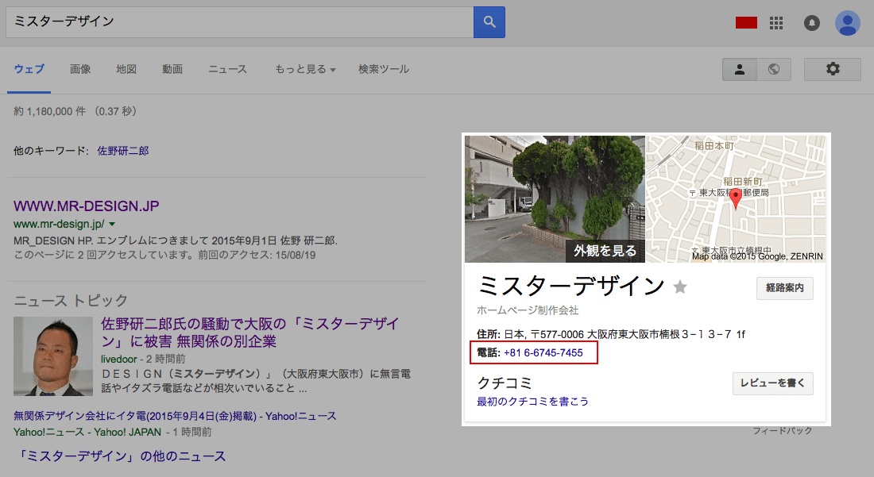Click the ニュース トピック heading
Viewport: 874px width, 477px height.
coord(71,301)
